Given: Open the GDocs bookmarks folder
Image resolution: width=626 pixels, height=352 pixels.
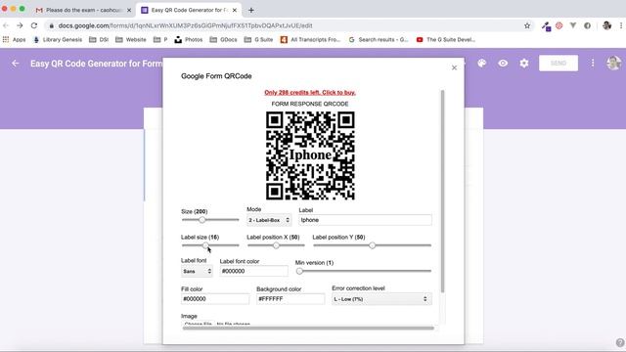Looking at the screenshot, I should tap(224, 39).
